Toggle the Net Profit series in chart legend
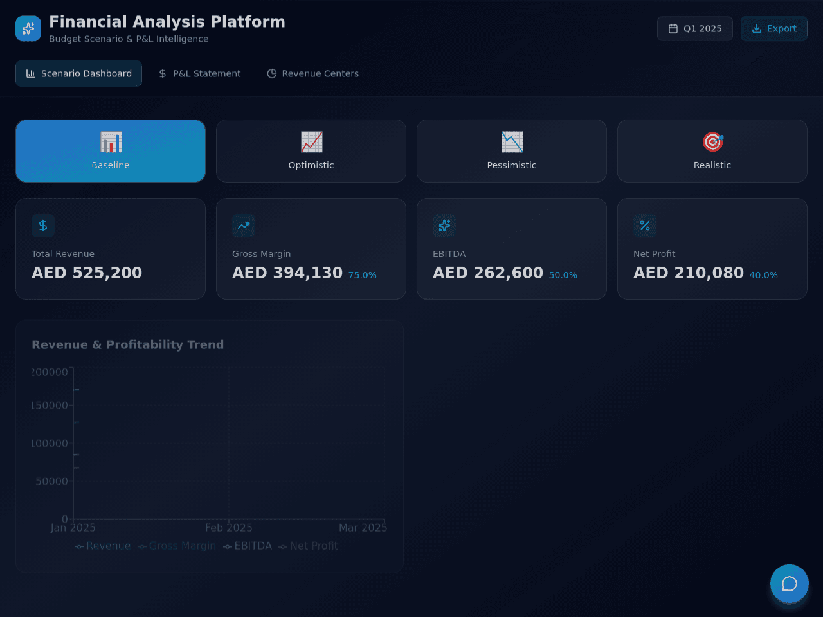823x617 pixels. (308, 546)
